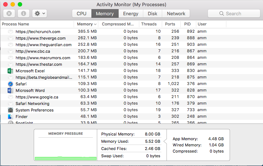Click the 385.5 MB memory value

coord(87,31)
